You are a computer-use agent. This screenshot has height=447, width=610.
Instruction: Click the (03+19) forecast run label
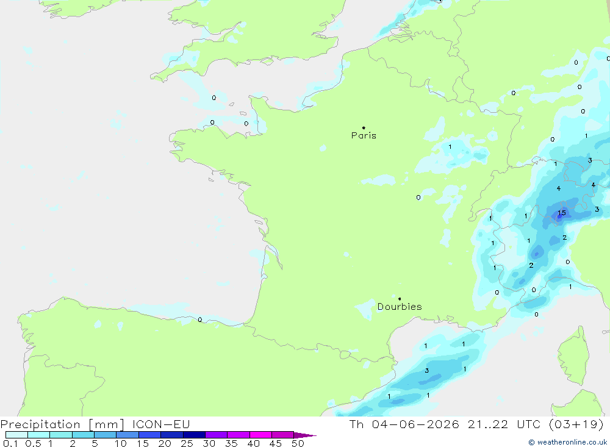click(576, 424)
